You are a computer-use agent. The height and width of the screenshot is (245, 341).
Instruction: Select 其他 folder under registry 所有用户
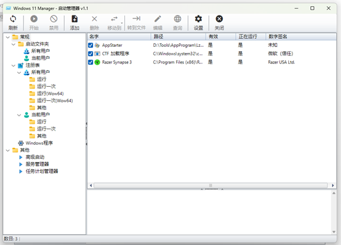[x=41, y=108]
